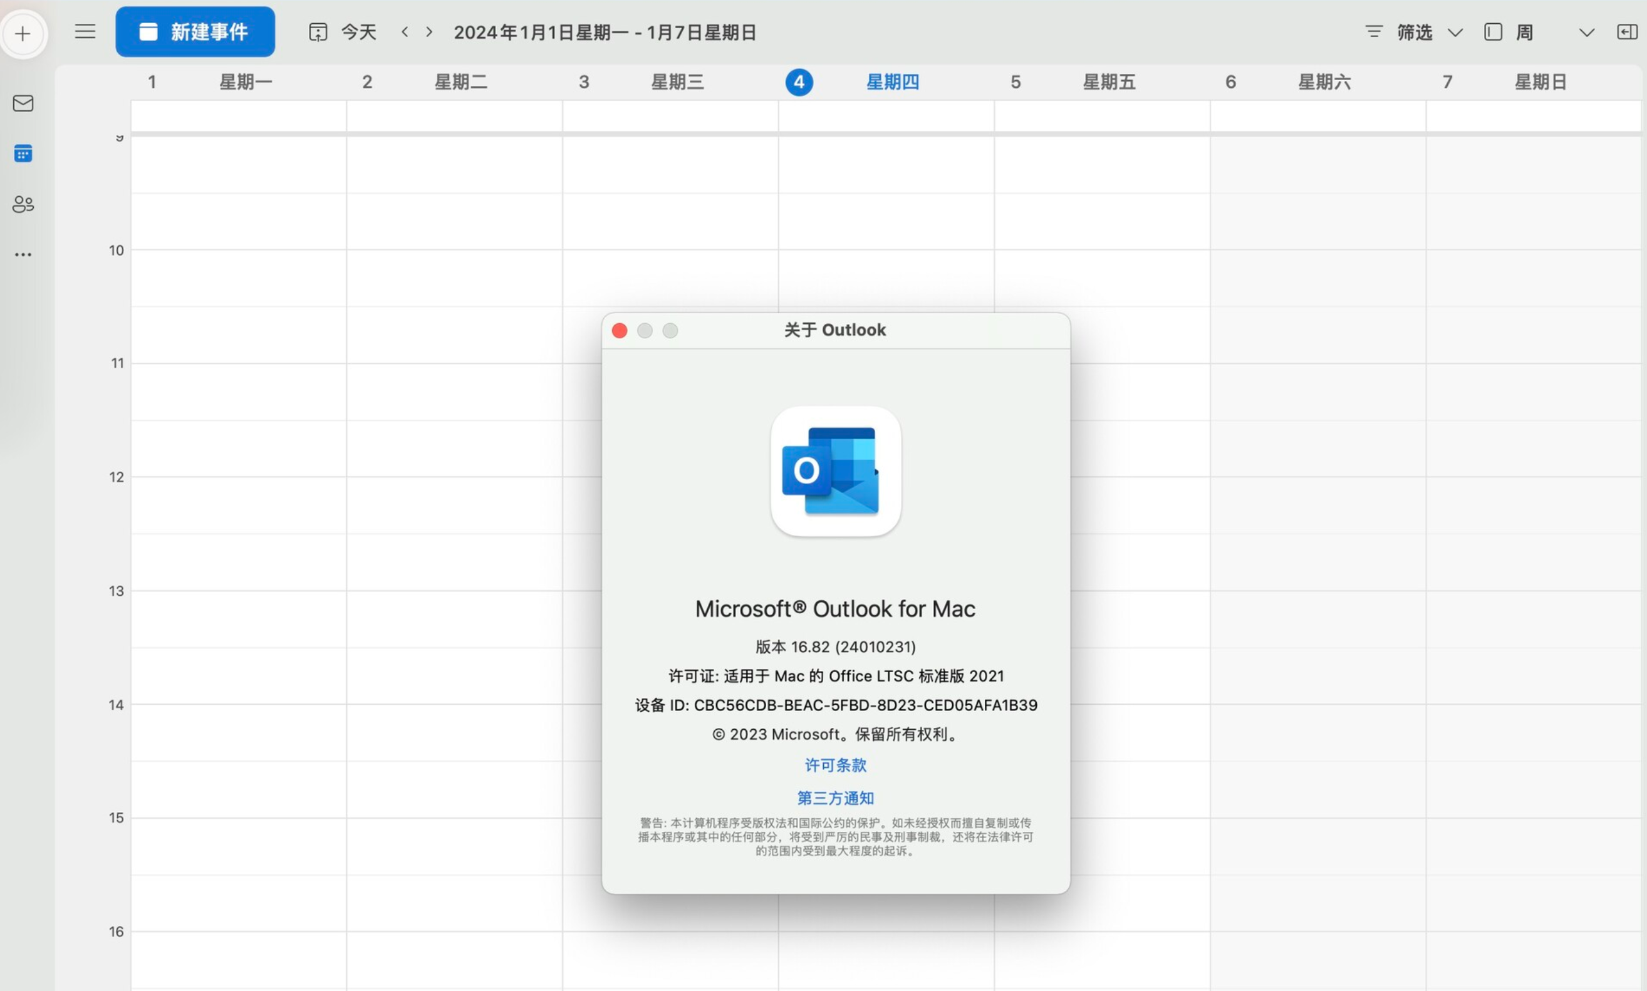The width and height of the screenshot is (1647, 991).
Task: Select the 星期三 day header
Action: [677, 82]
